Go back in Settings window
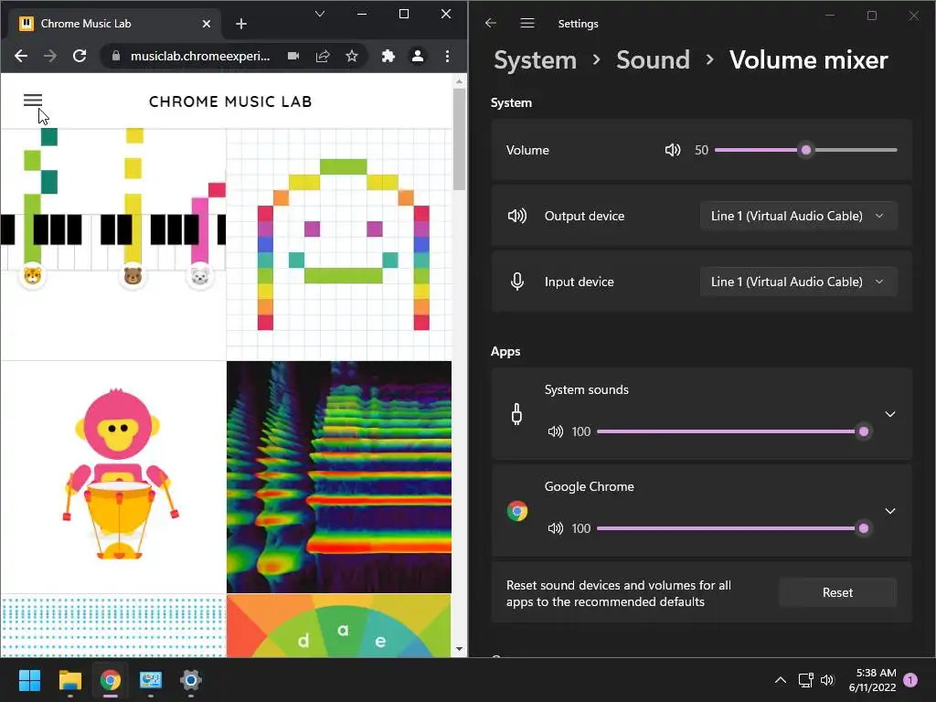This screenshot has width=936, height=702. pyautogui.click(x=491, y=23)
